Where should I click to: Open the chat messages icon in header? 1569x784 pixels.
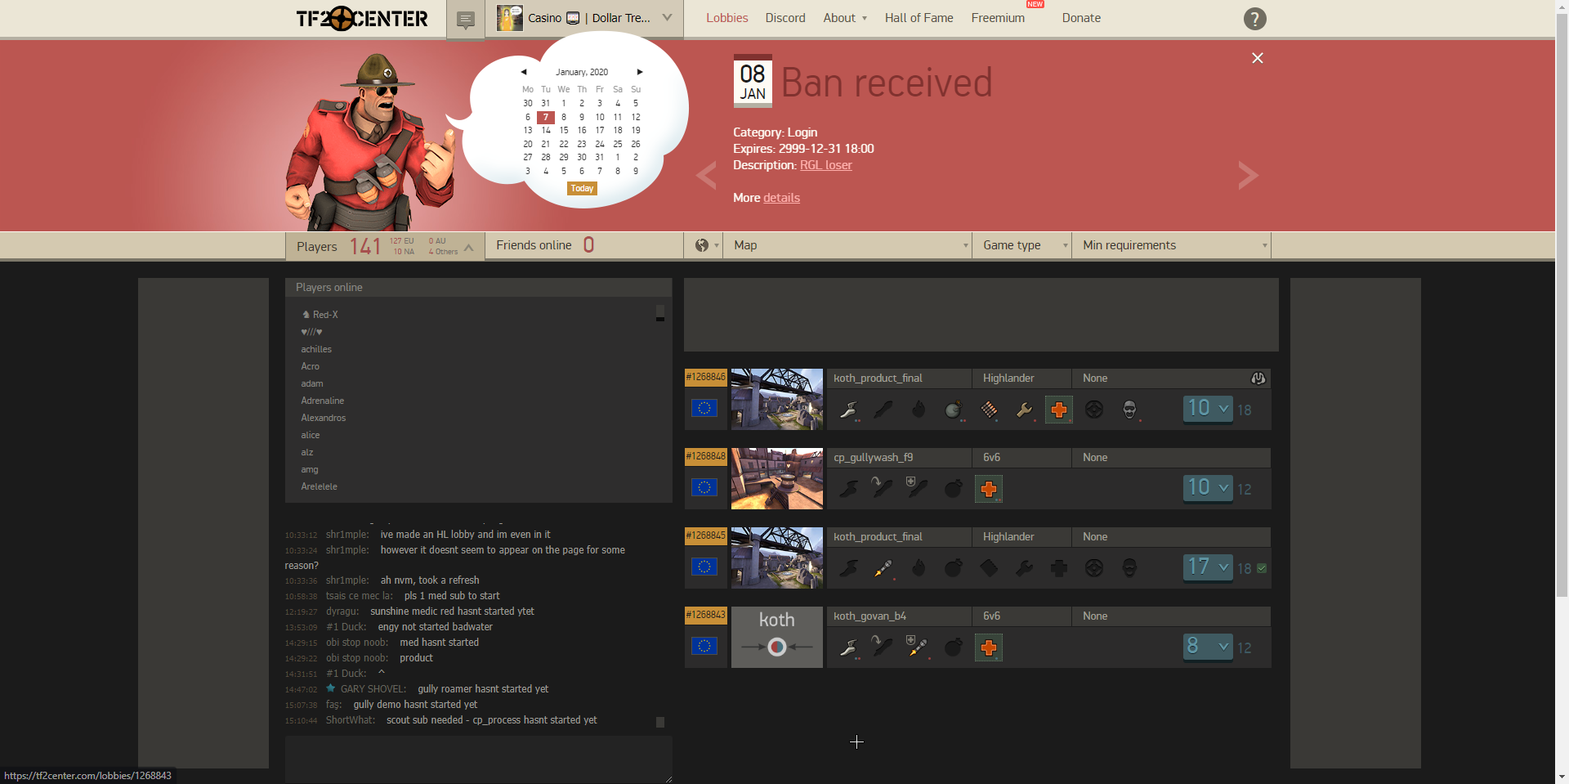point(466,20)
